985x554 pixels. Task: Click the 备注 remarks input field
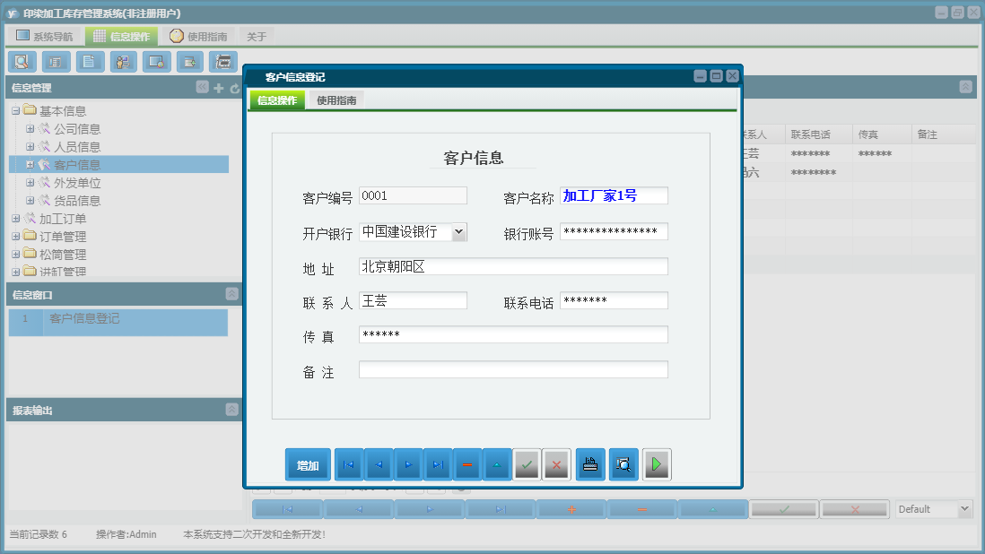coord(511,368)
